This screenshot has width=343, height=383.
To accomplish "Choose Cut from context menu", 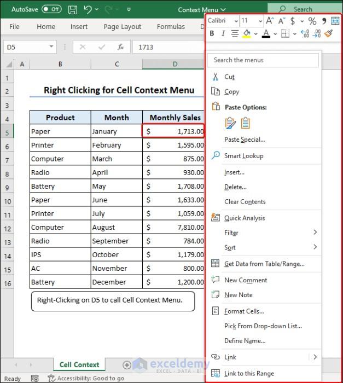I will pos(264,77).
